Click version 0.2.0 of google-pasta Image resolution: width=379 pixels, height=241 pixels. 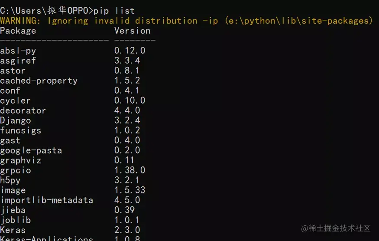pyautogui.click(x=127, y=150)
